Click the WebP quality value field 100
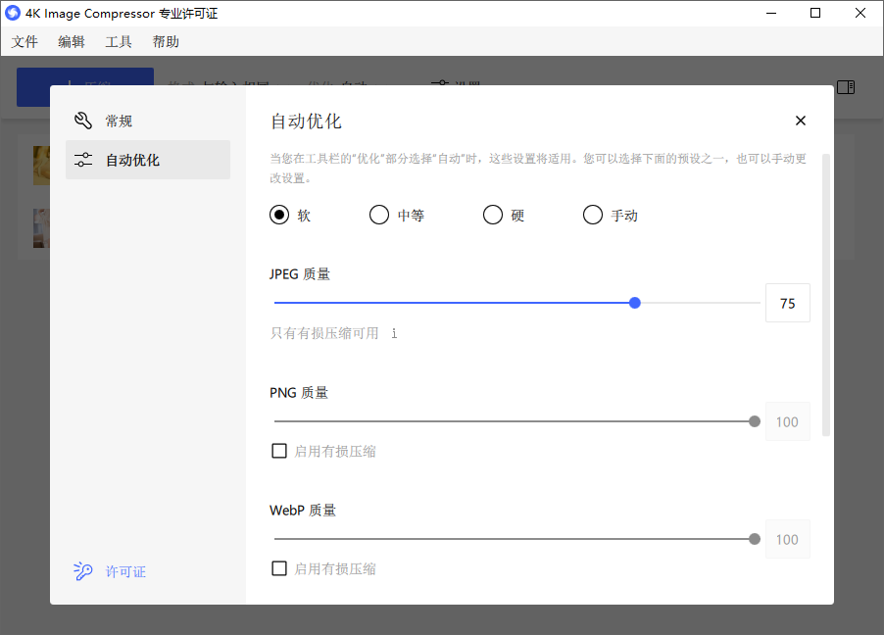This screenshot has height=635, width=884. tap(788, 540)
